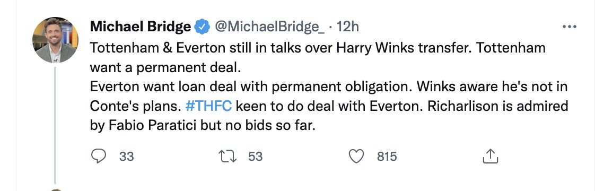The height and width of the screenshot is (191, 595).
Task: Open tweet by clicking Harry Winks sentence
Action: click(x=318, y=48)
